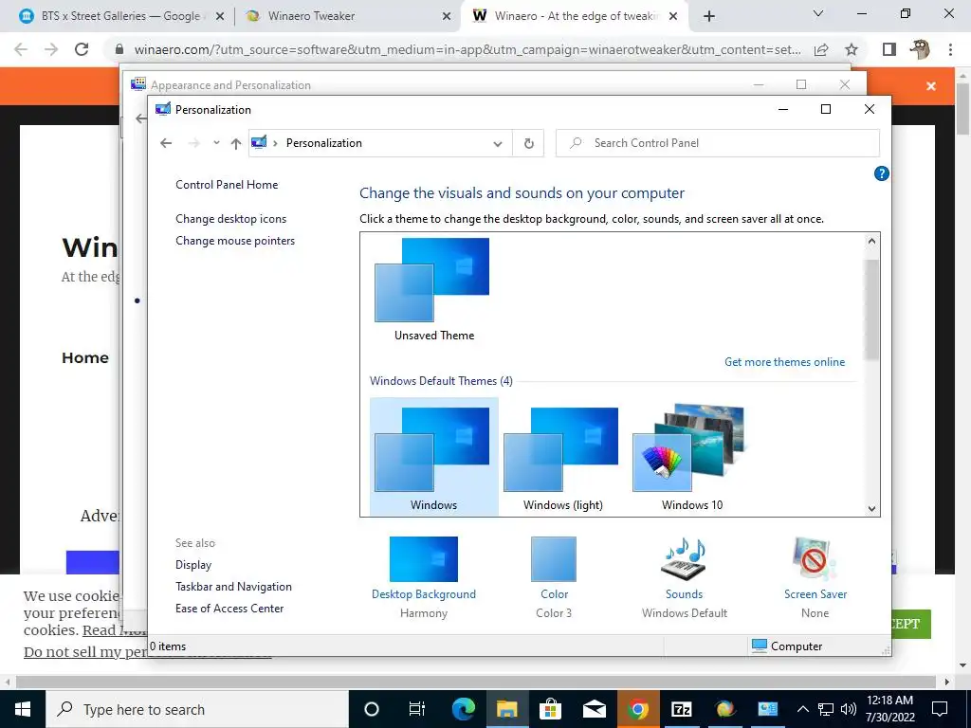Select the Windows theme

coord(433,458)
